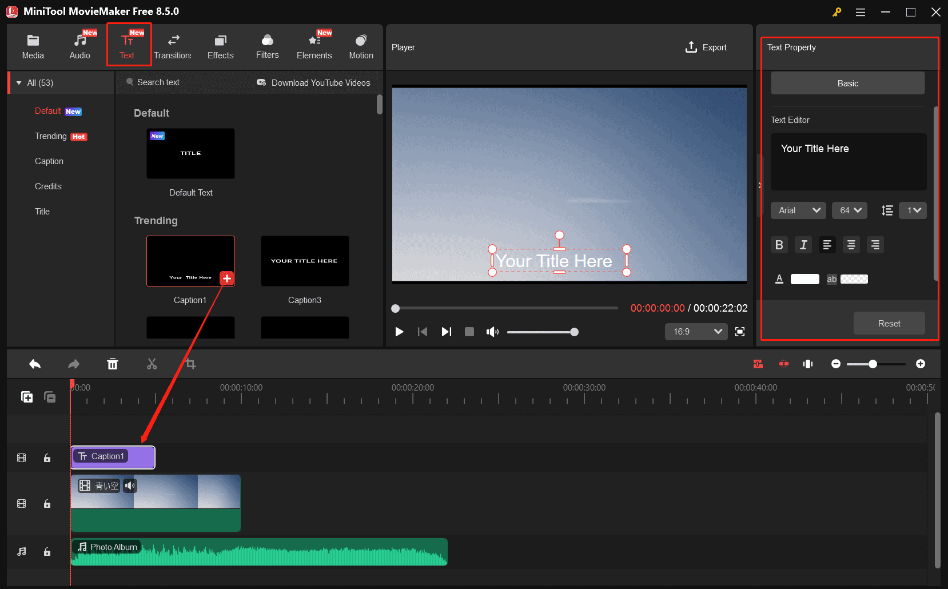
Task: Click the Export button
Action: [x=706, y=47]
